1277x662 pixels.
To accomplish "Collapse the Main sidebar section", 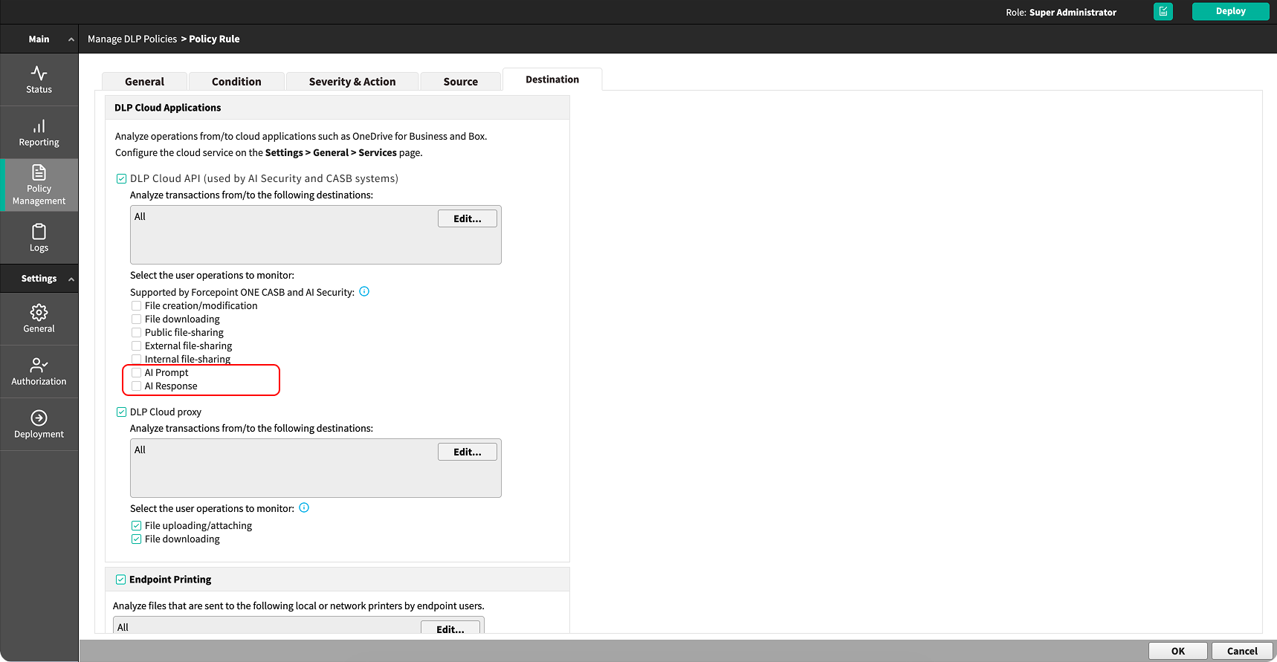I will click(x=71, y=39).
